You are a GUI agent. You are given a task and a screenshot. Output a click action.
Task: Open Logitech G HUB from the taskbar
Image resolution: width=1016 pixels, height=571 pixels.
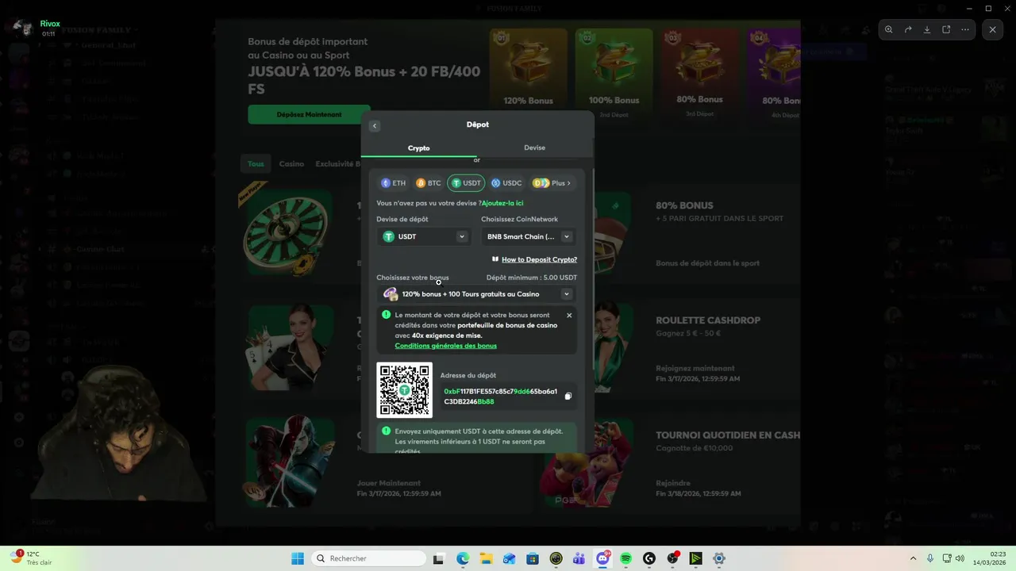[x=649, y=558]
